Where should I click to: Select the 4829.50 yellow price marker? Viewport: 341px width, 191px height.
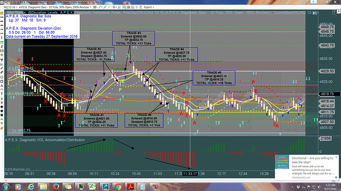327,71
